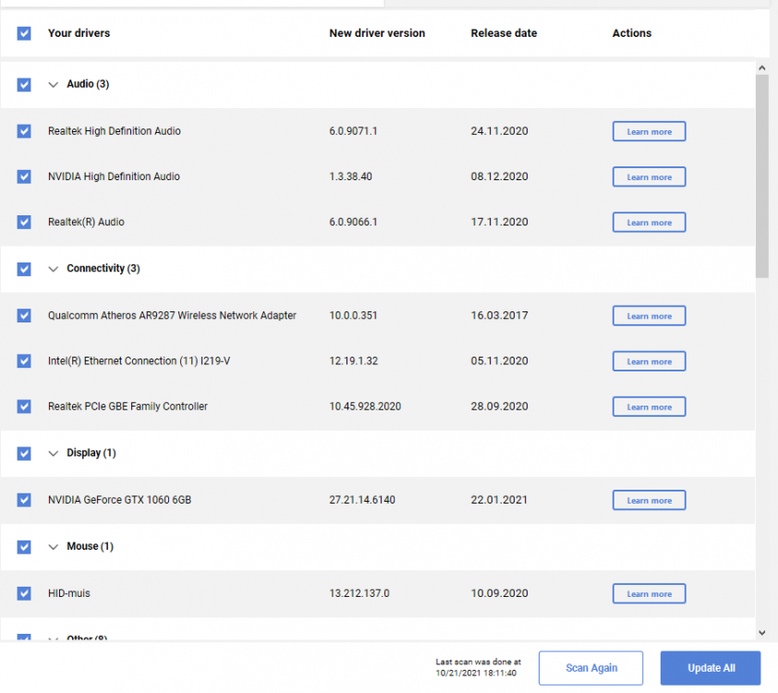Collapse the Mouse (1) group
The height and width of the screenshot is (693, 778).
[x=53, y=547]
